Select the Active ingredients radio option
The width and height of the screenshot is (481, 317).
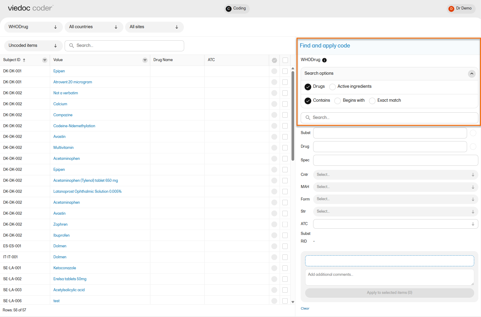coord(332,87)
